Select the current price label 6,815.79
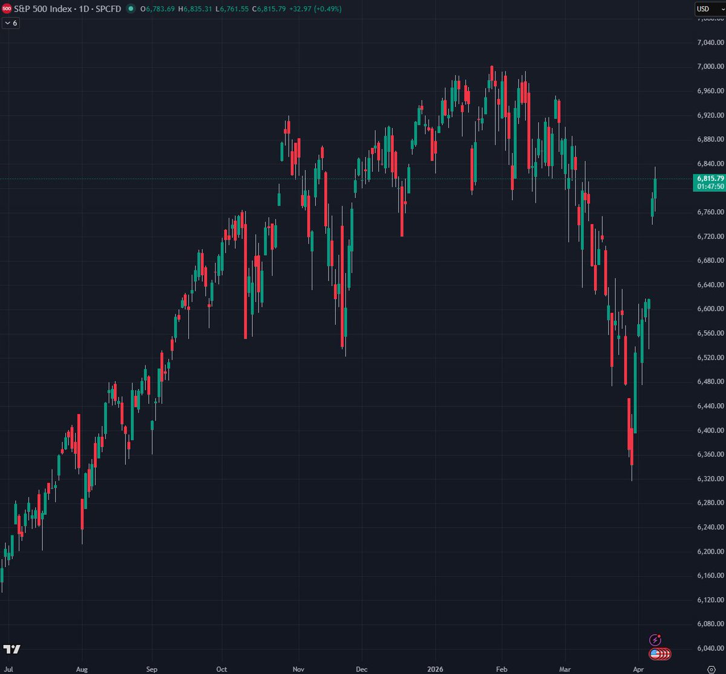 pos(710,178)
